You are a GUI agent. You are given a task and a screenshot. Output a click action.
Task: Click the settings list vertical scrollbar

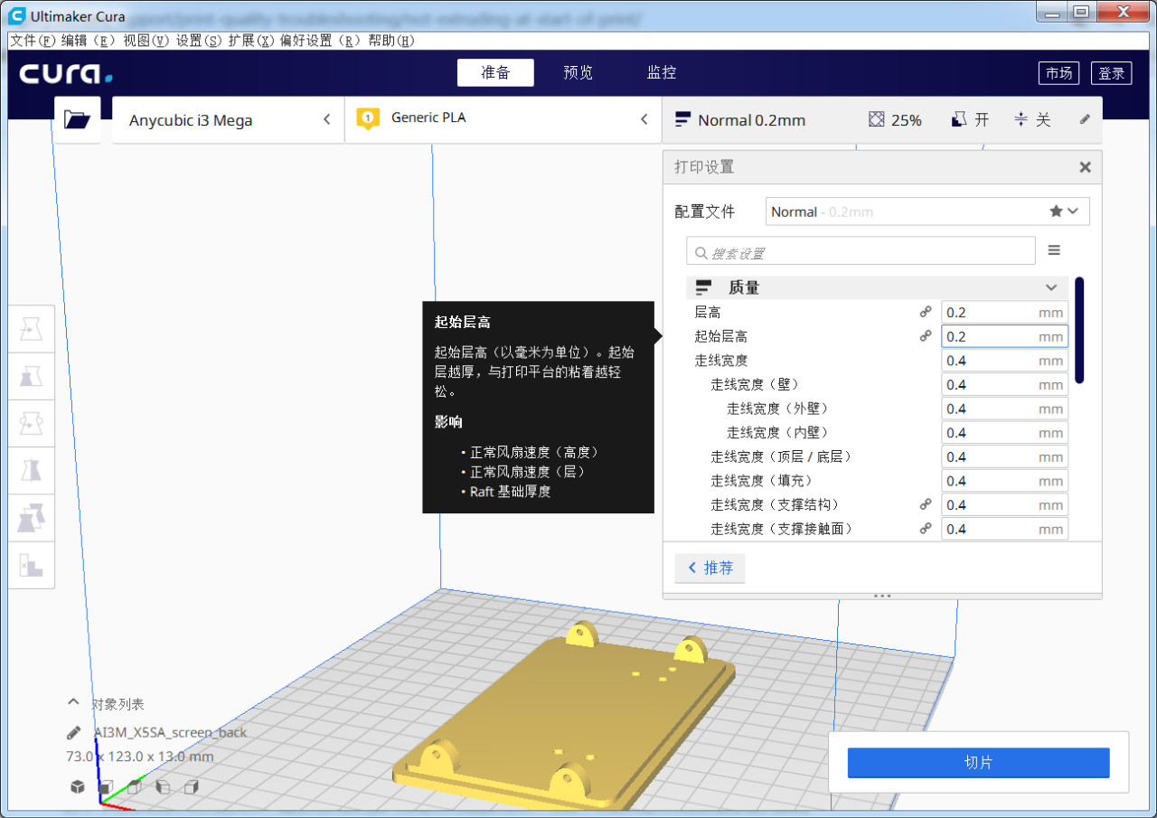(x=1079, y=331)
